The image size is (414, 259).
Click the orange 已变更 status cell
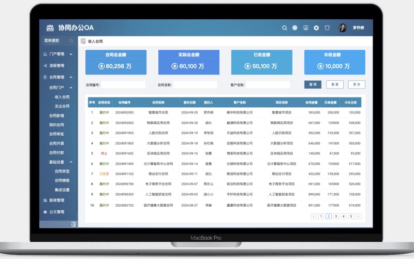click(x=104, y=174)
